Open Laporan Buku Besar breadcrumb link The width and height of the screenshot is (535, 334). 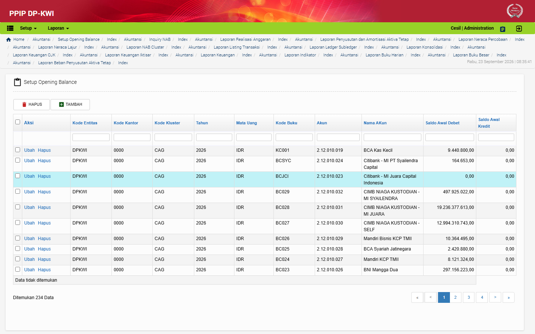471,55
